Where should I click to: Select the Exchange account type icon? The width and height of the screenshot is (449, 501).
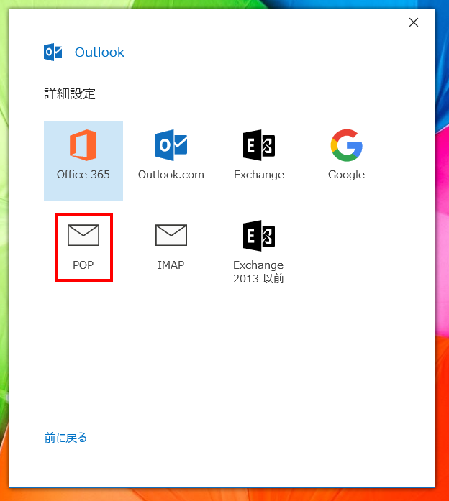coord(258,146)
